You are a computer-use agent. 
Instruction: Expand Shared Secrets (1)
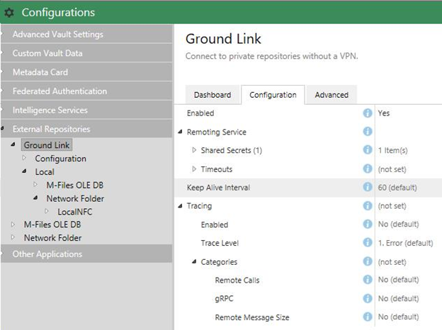[194, 150]
